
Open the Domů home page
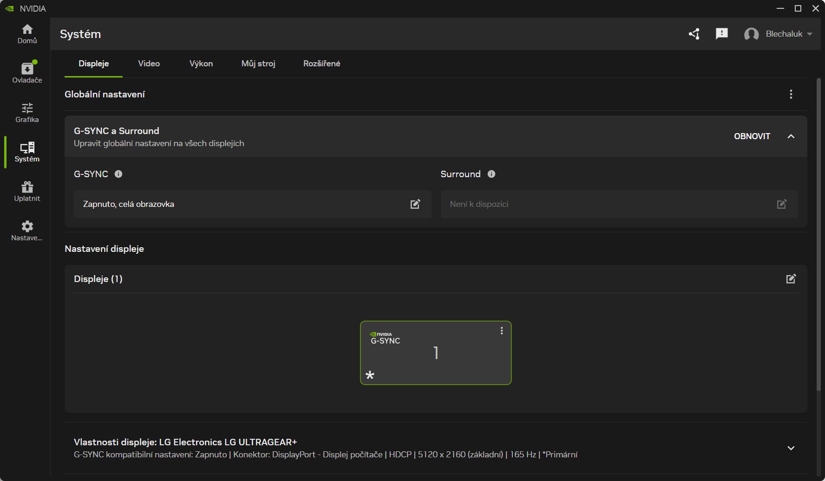pos(27,34)
